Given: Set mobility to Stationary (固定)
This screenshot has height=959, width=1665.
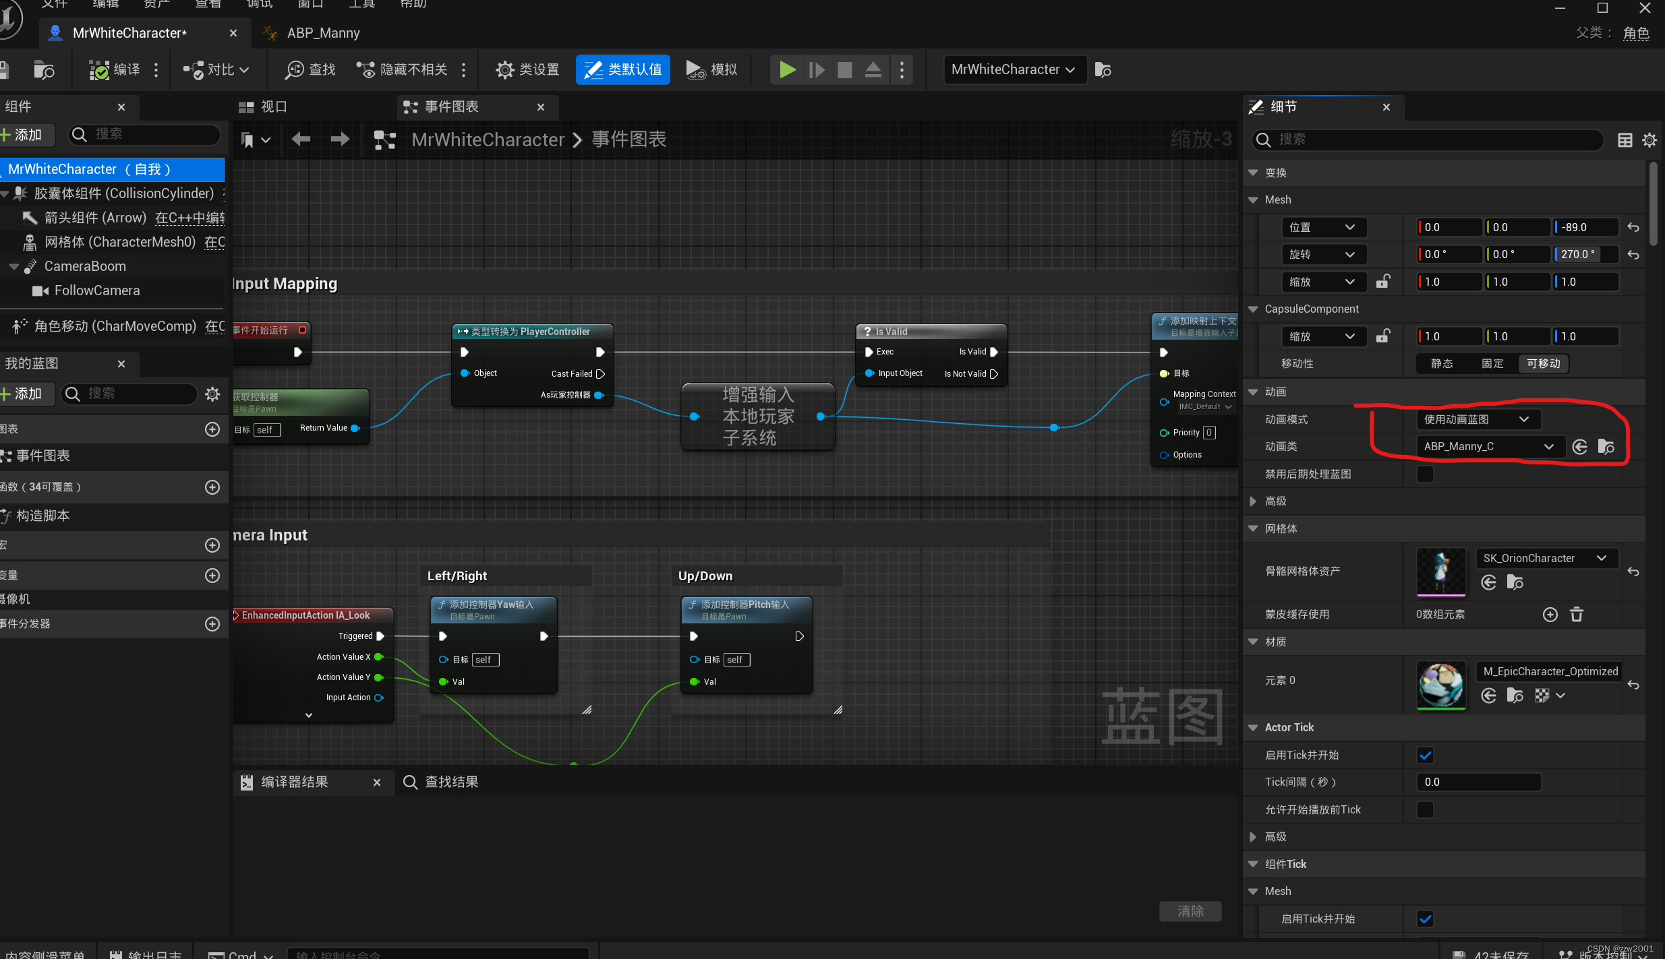Looking at the screenshot, I should pos(1492,364).
